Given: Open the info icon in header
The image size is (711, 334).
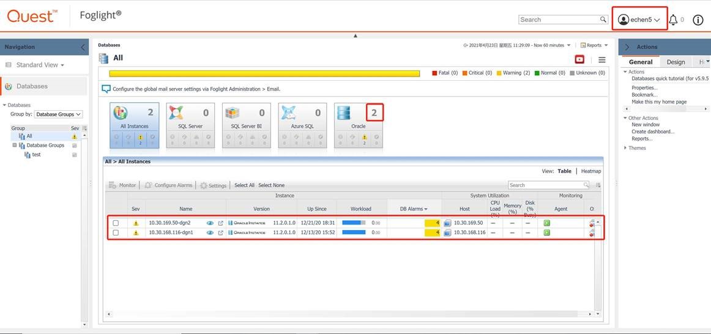Looking at the screenshot, I should 698,20.
